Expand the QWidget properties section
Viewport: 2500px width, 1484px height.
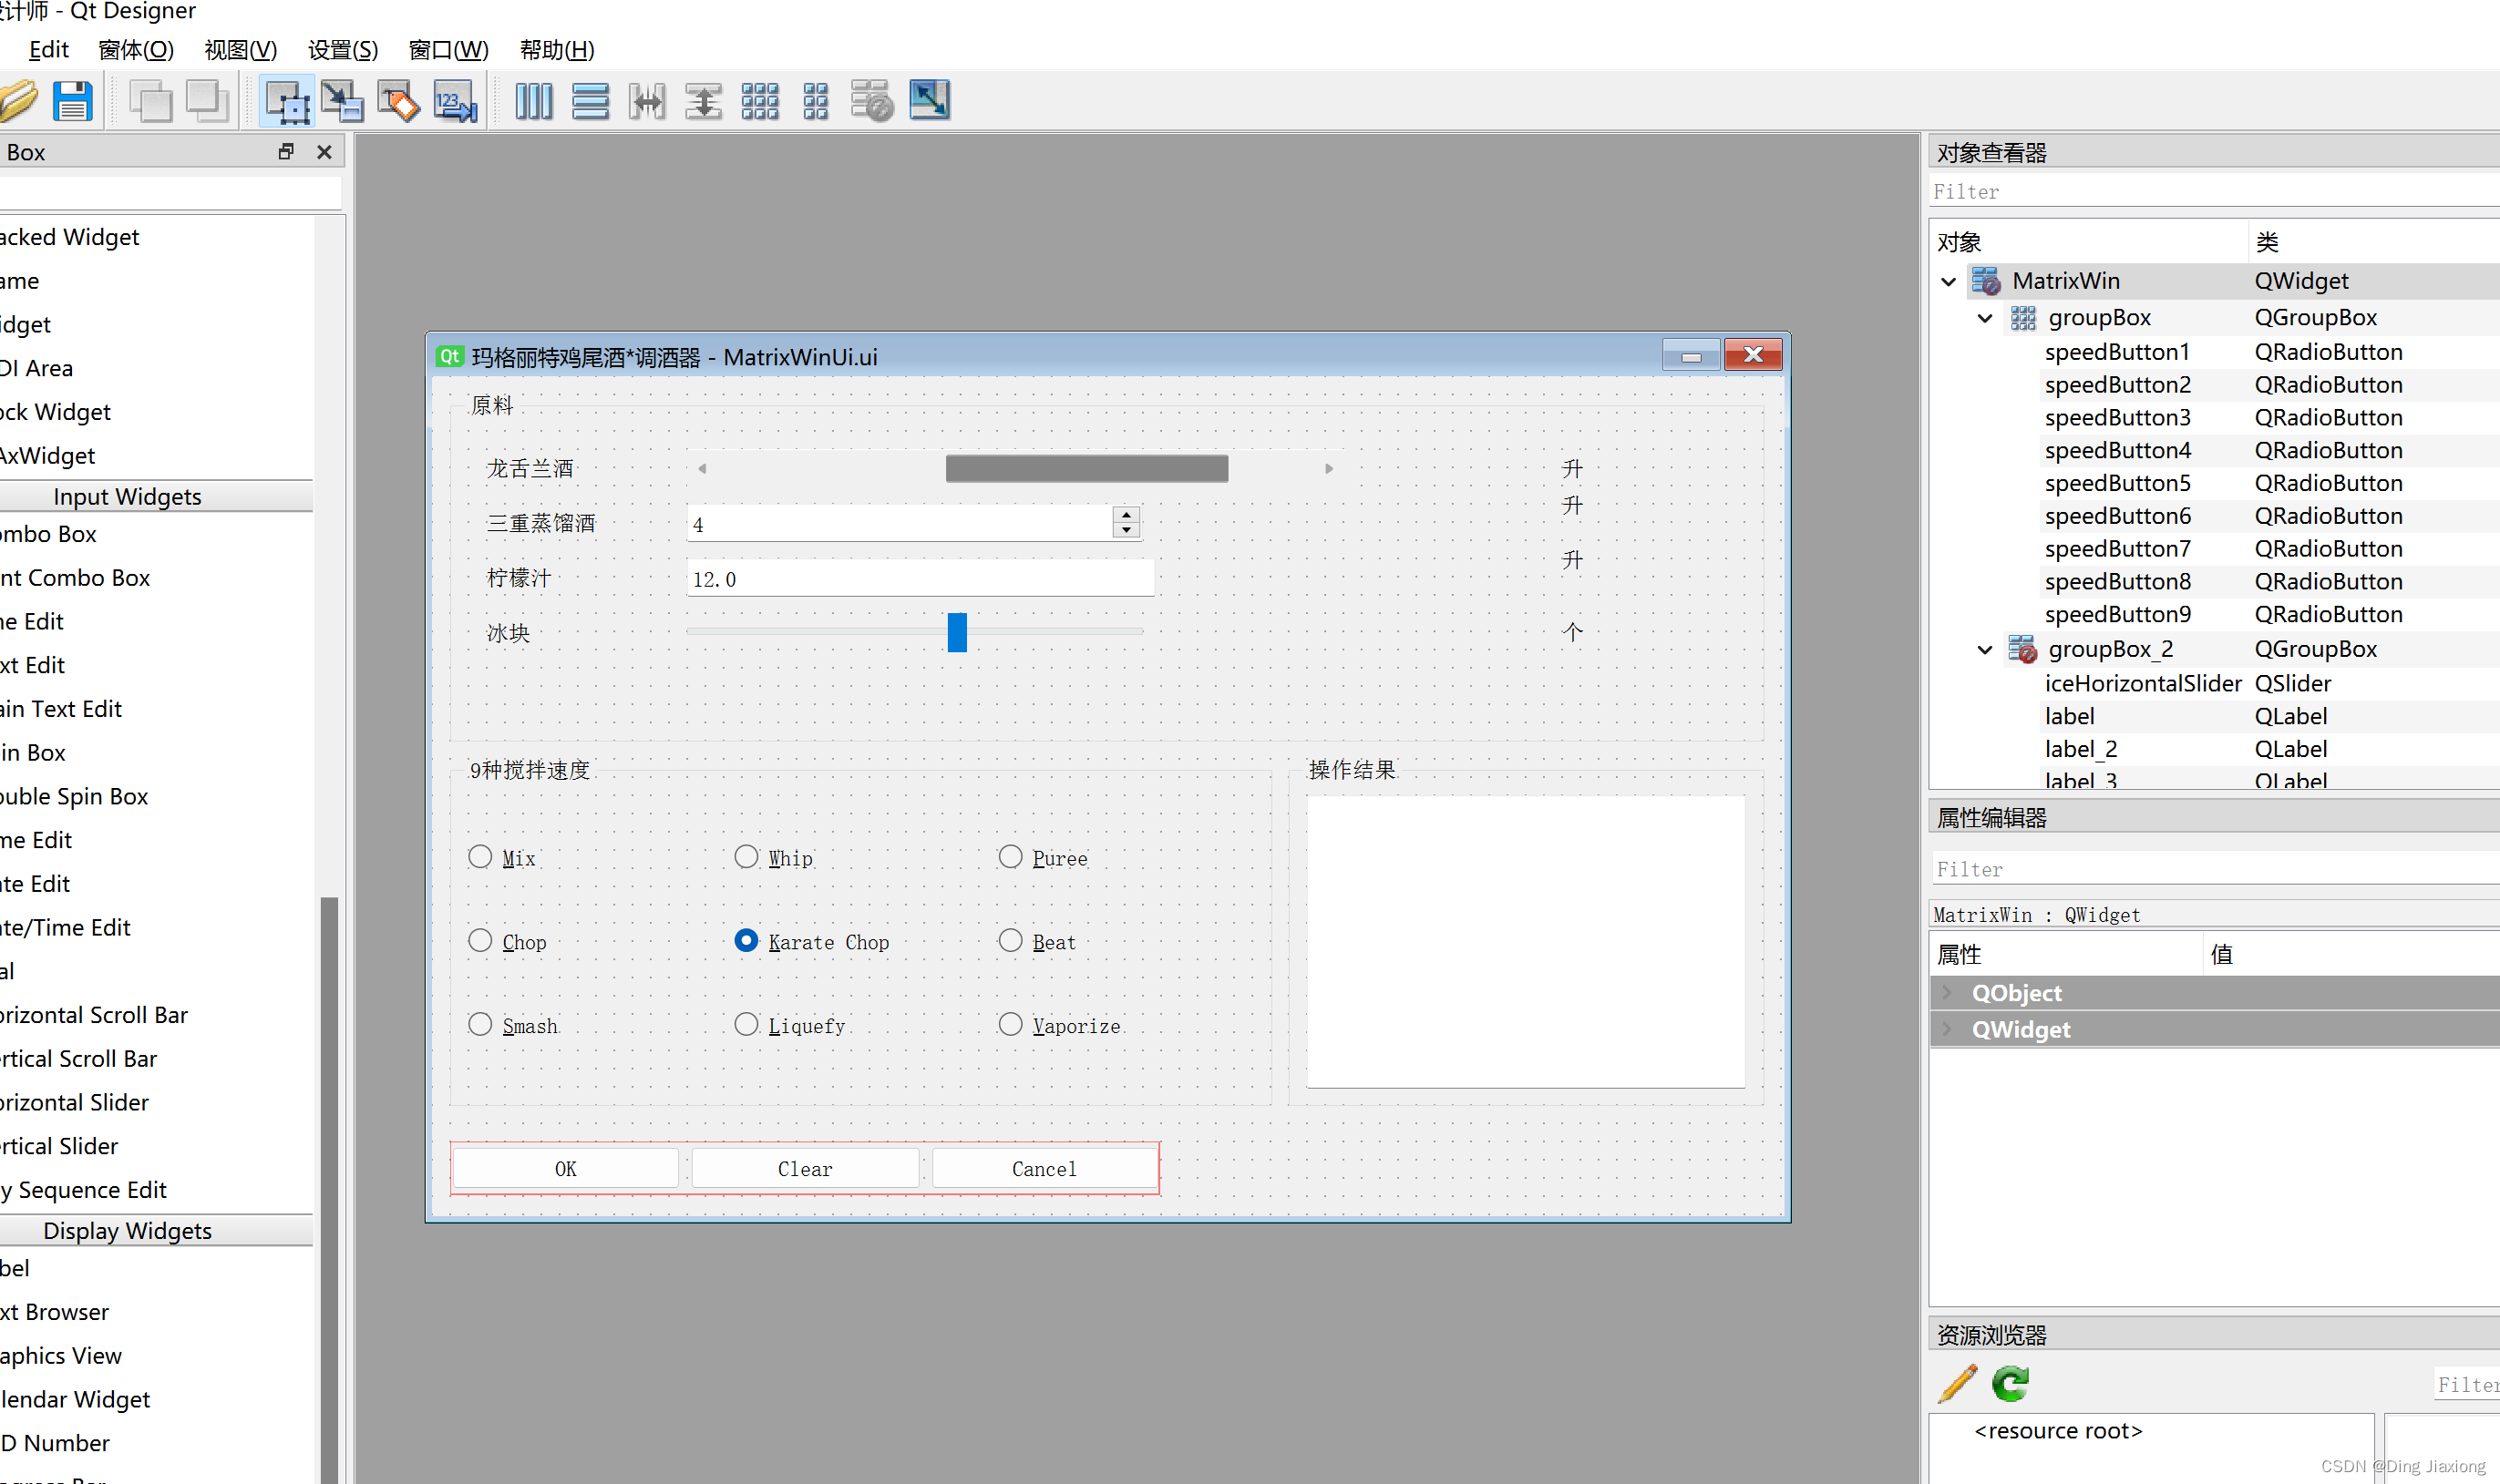coord(1947,1030)
